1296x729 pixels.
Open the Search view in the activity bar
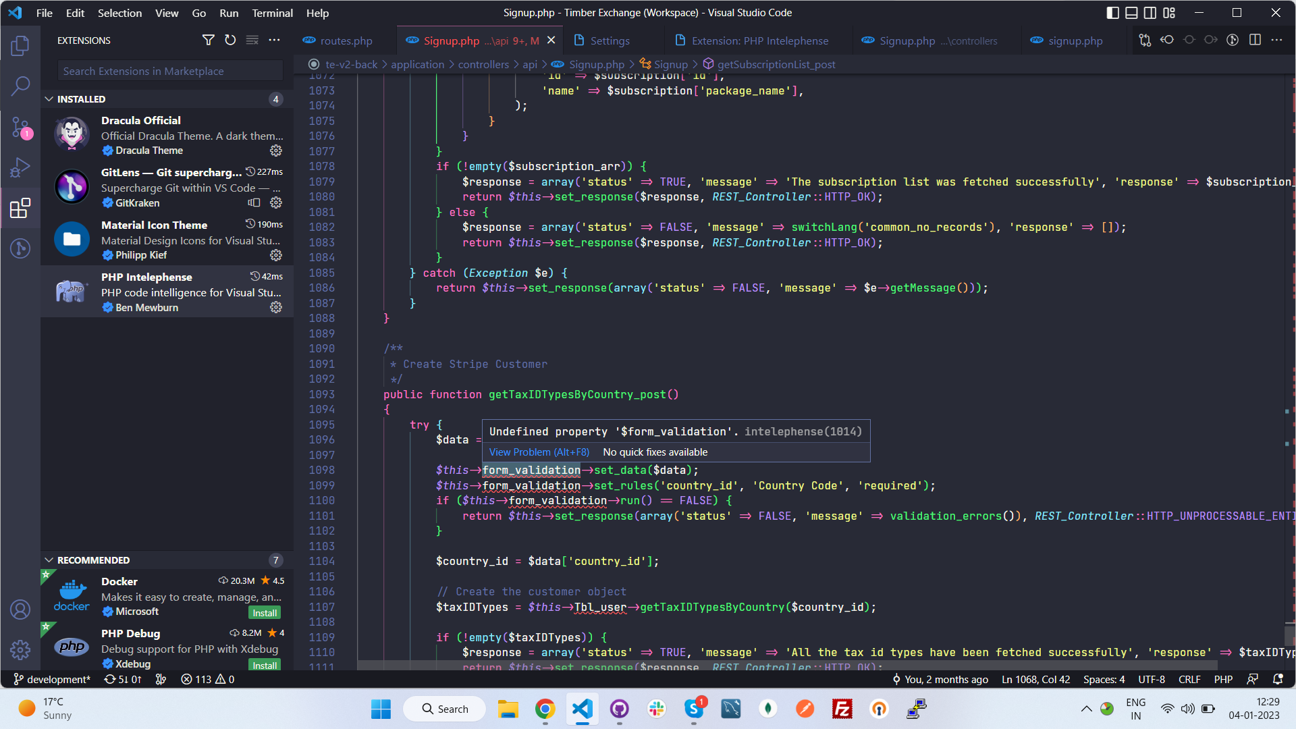click(20, 86)
